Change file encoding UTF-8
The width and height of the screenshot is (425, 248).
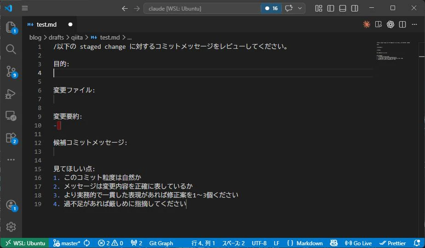[x=259, y=243]
